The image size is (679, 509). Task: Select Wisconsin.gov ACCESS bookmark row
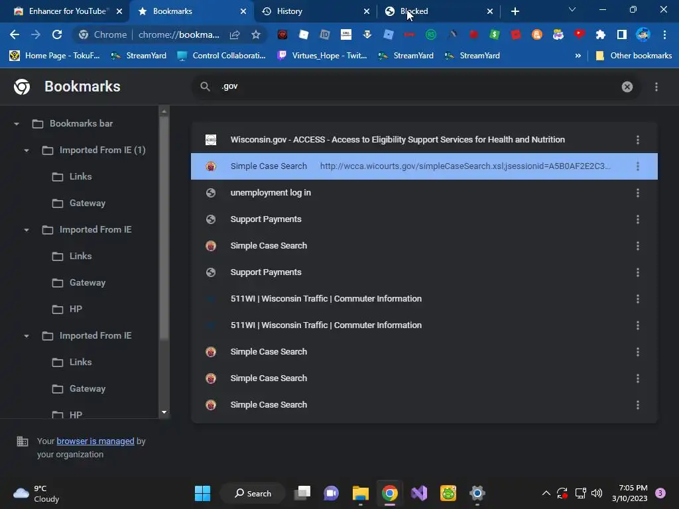(x=424, y=140)
